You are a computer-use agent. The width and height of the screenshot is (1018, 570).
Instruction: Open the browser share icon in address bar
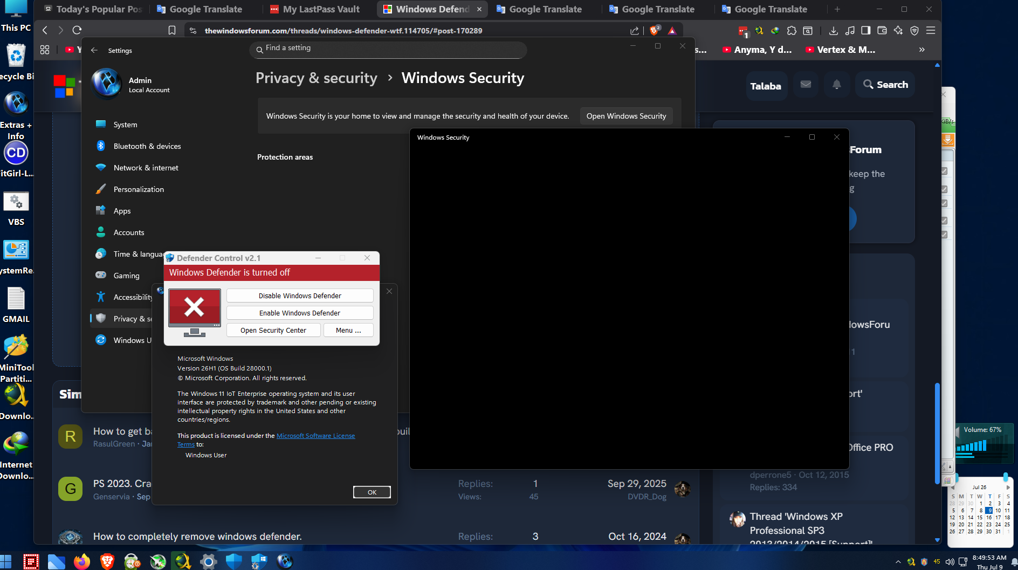[635, 31]
